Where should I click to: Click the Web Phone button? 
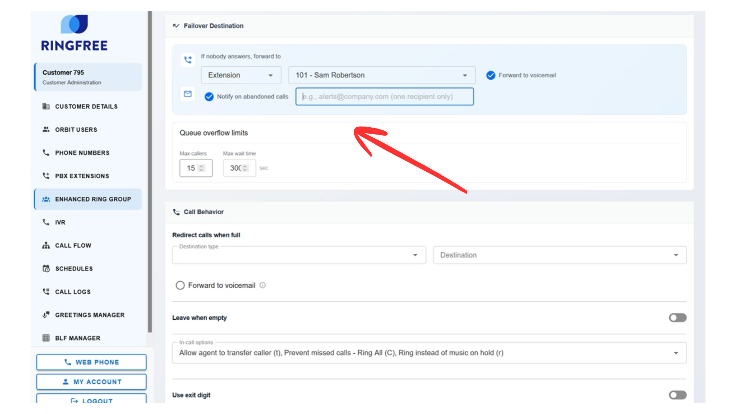click(x=91, y=362)
